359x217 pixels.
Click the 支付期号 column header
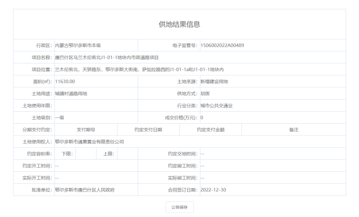tap(86, 130)
